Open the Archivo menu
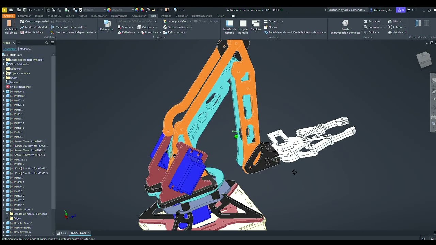The width and height of the screenshot is (436, 245). [9, 16]
